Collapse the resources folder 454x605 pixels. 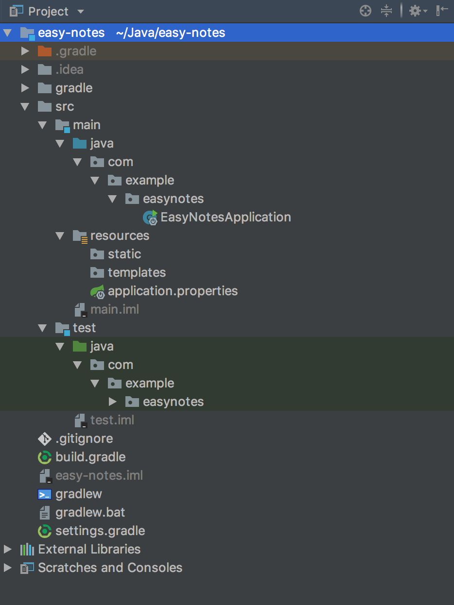pyautogui.click(x=60, y=236)
